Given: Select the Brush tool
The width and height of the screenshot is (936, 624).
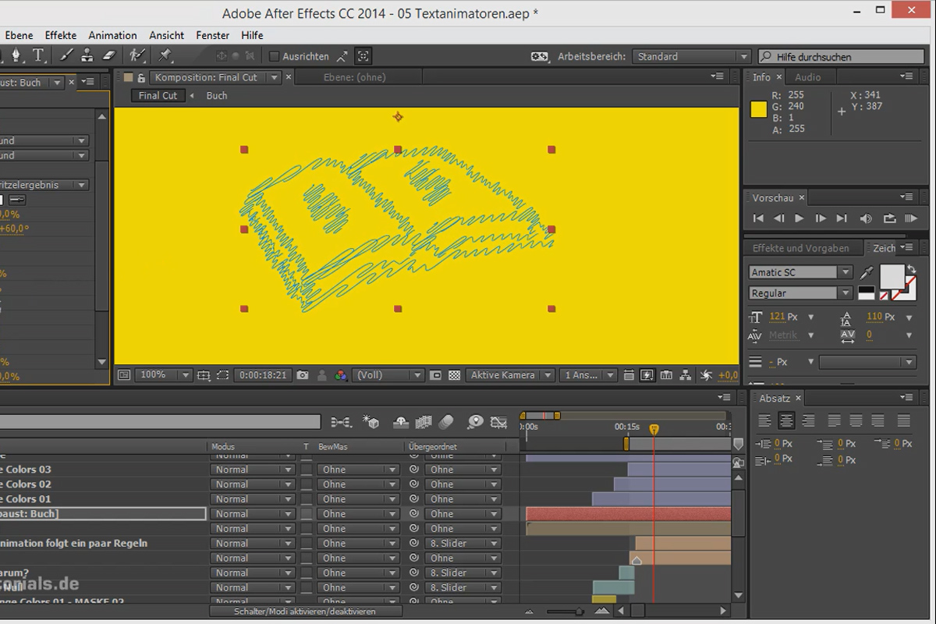Looking at the screenshot, I should 66,56.
